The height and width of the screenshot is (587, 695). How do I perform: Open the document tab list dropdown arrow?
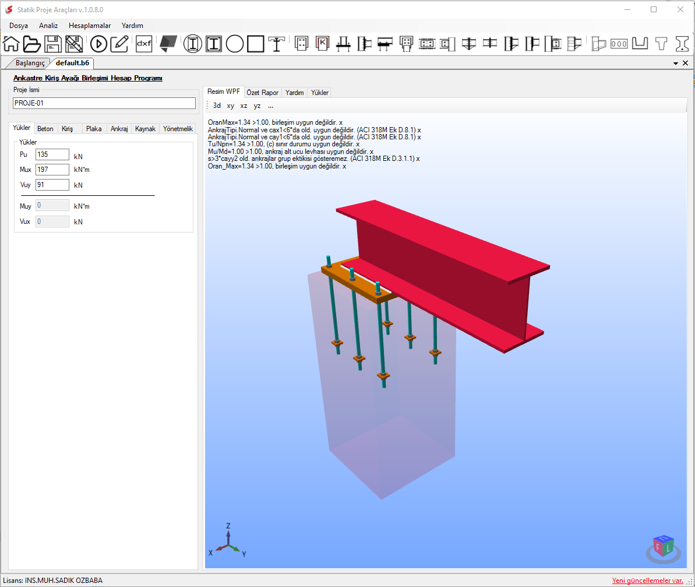point(676,64)
